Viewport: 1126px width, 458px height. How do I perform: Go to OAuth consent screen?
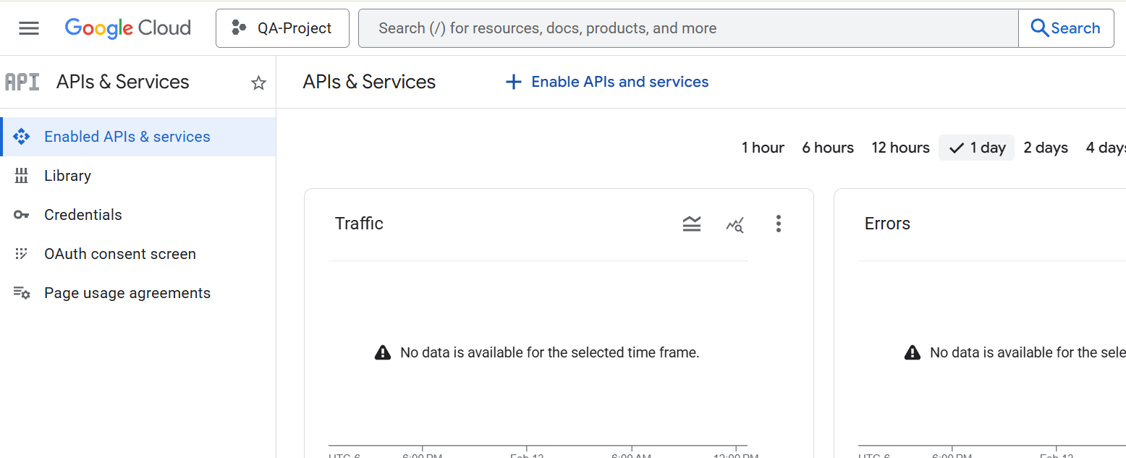click(x=119, y=254)
